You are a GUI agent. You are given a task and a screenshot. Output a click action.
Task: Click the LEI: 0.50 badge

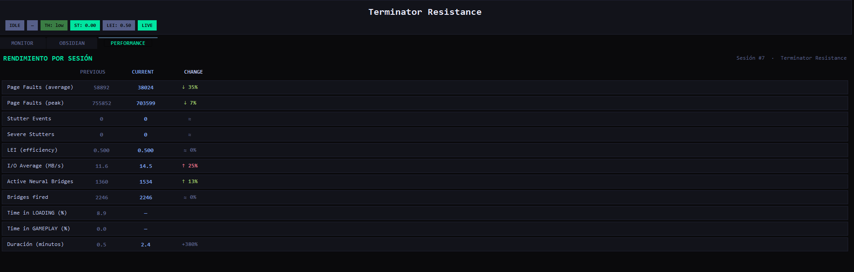(x=119, y=26)
